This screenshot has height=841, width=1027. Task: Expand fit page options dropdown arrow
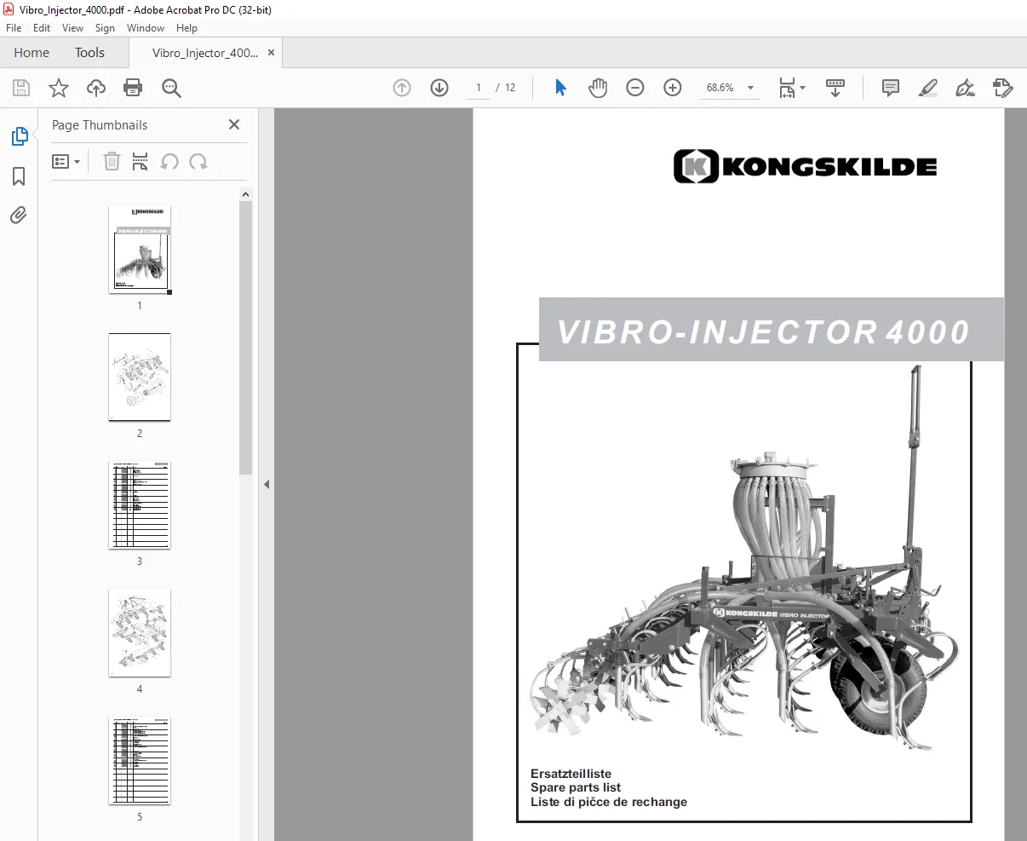(x=802, y=88)
